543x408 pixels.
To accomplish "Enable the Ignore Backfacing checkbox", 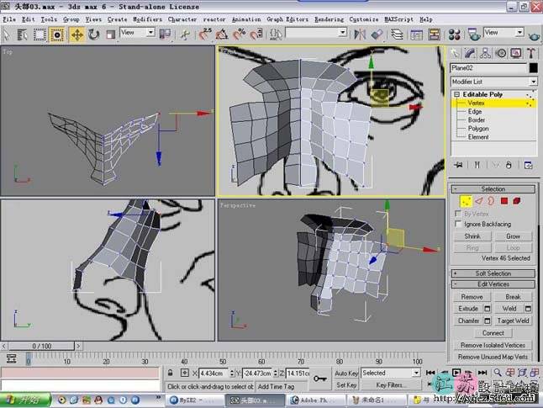I will pyautogui.click(x=458, y=224).
